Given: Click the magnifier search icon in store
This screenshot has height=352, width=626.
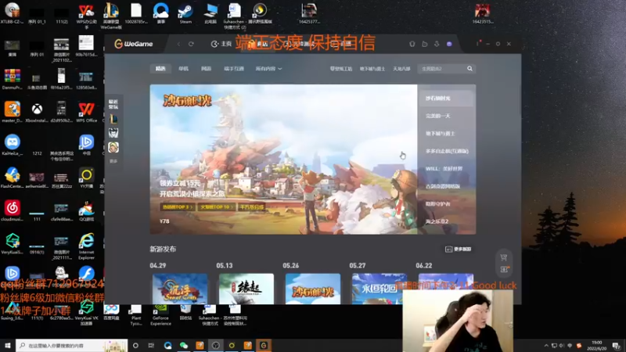Looking at the screenshot, I should pos(470,69).
